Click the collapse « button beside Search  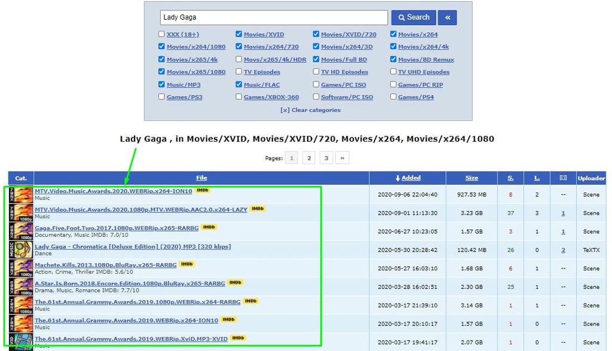(447, 17)
